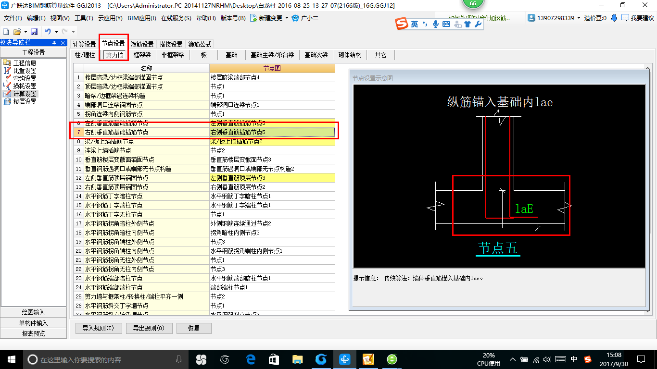Open the 绘图输入 module

pos(34,312)
